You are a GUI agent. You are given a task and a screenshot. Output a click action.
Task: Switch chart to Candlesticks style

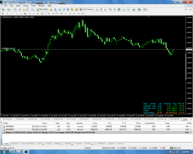(x=101, y=10)
